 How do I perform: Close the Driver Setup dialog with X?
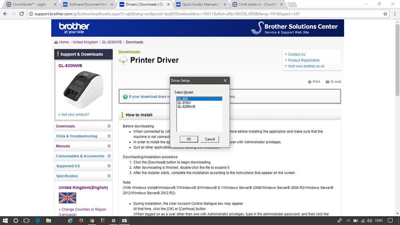click(x=225, y=80)
